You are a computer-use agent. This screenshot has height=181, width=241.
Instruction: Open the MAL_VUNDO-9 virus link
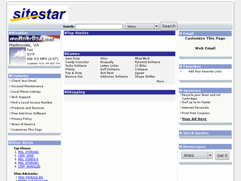tap(28, 159)
